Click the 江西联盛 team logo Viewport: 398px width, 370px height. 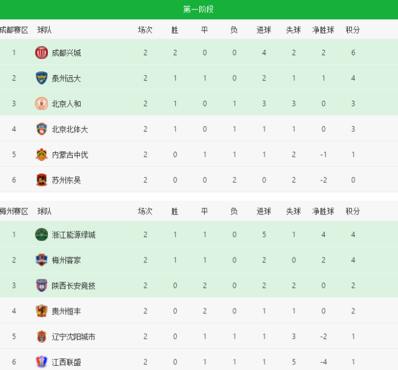[42, 362]
